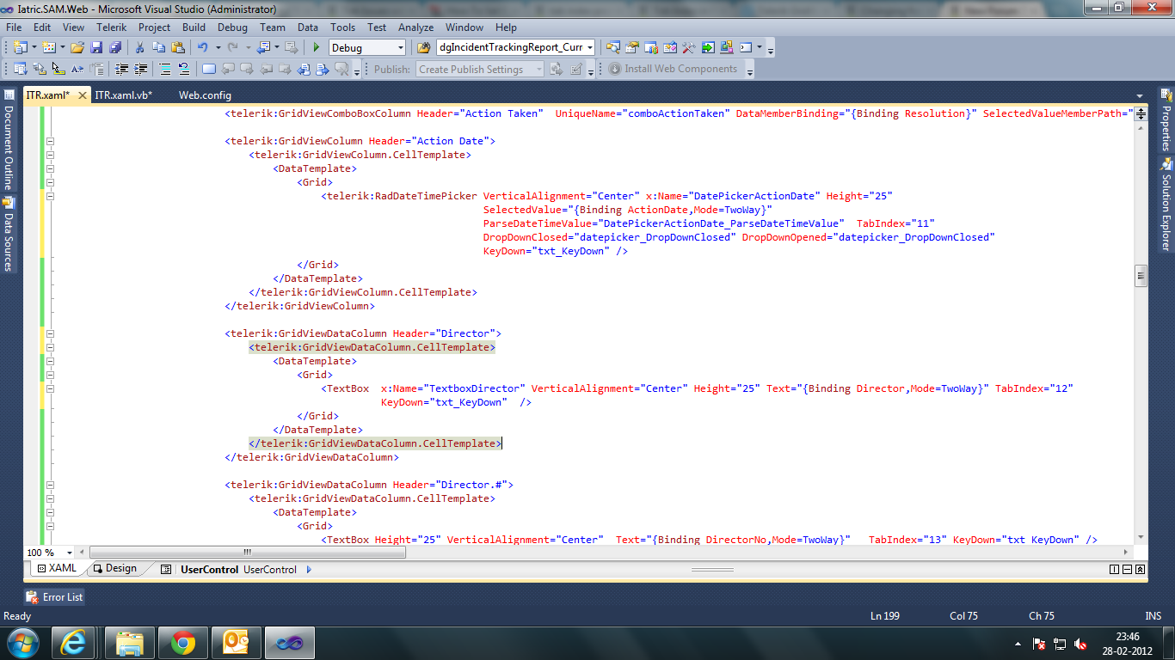Collapse the Director.# GridViewDataColumn outline node

click(50, 485)
